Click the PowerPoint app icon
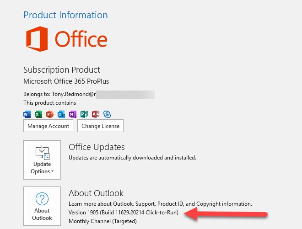 coord(50,114)
